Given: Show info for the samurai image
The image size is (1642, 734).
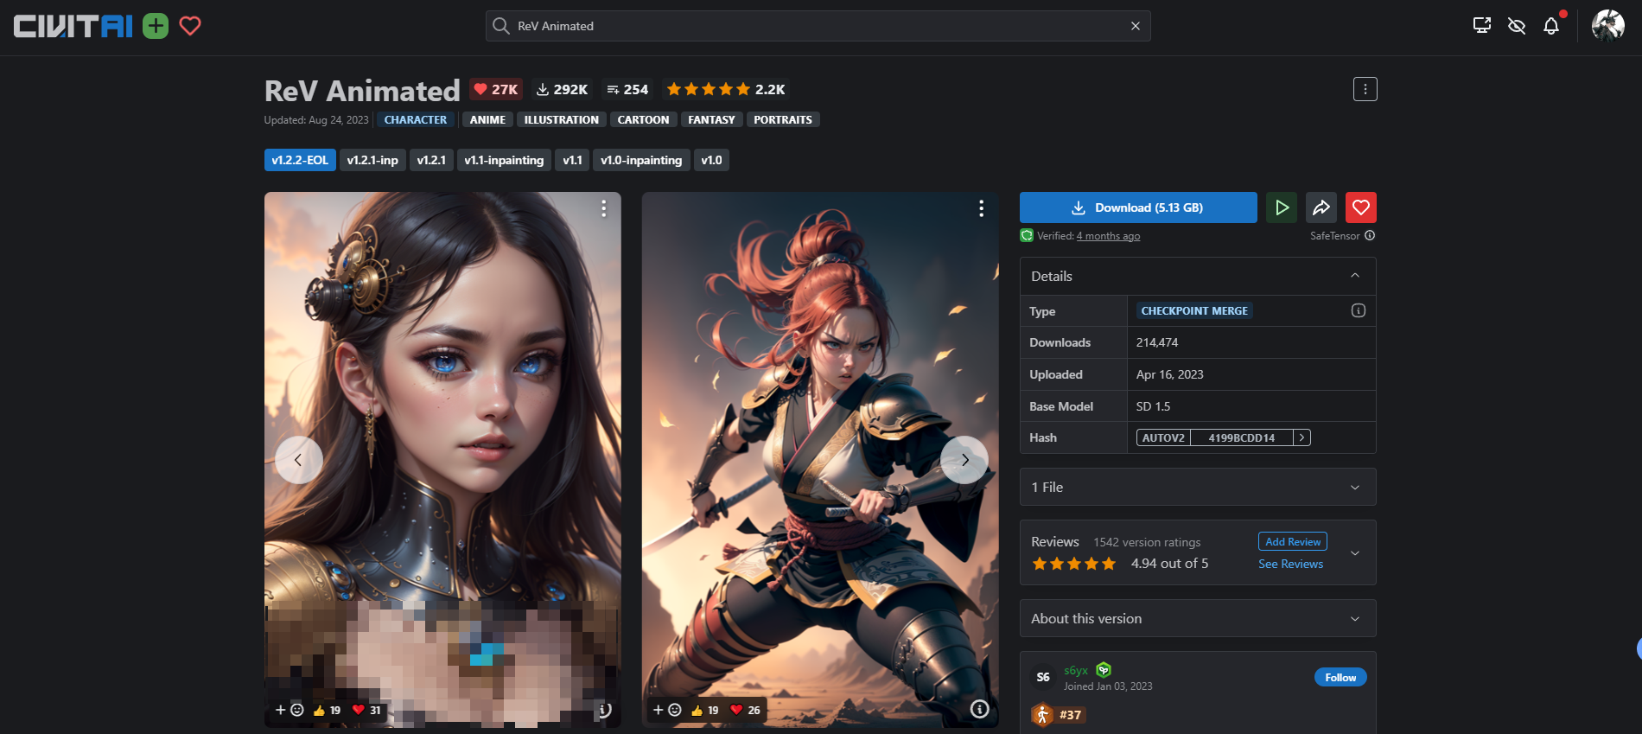Looking at the screenshot, I should tap(979, 709).
